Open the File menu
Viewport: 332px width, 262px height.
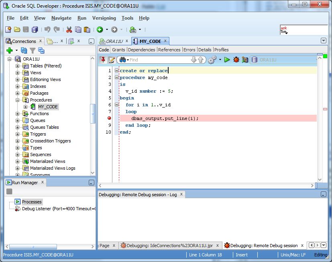coord(10,18)
